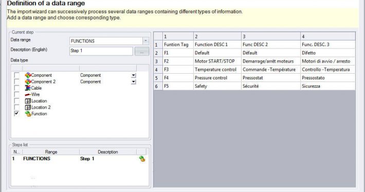The width and height of the screenshot is (365, 192).
Task: Click the Description (English) field containing Step 1
Action: pyautogui.click(x=101, y=51)
